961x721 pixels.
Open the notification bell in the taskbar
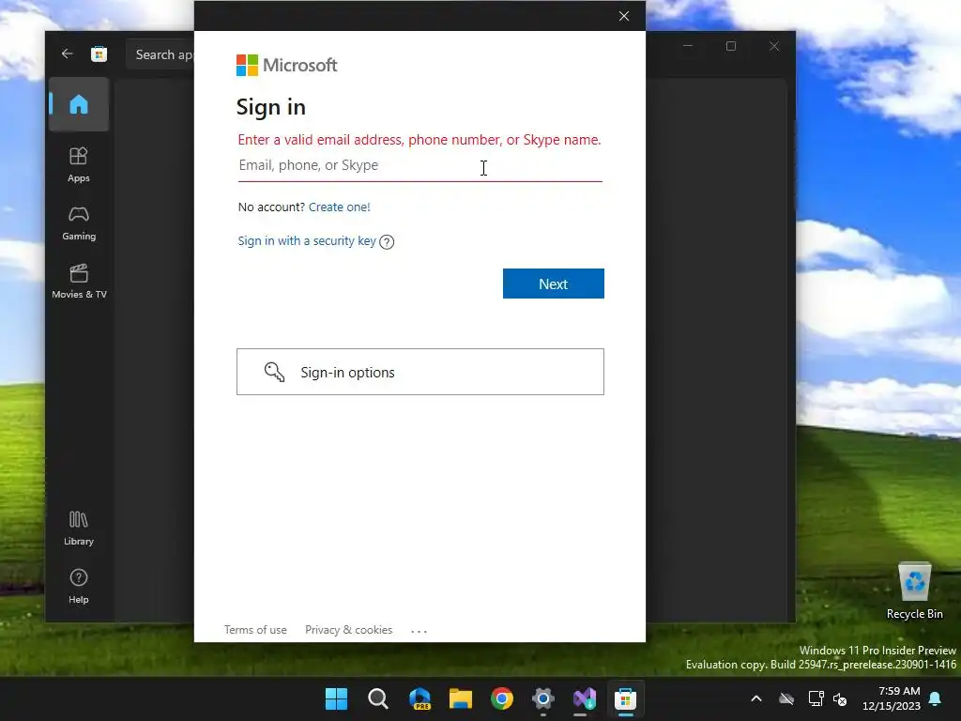pos(936,698)
